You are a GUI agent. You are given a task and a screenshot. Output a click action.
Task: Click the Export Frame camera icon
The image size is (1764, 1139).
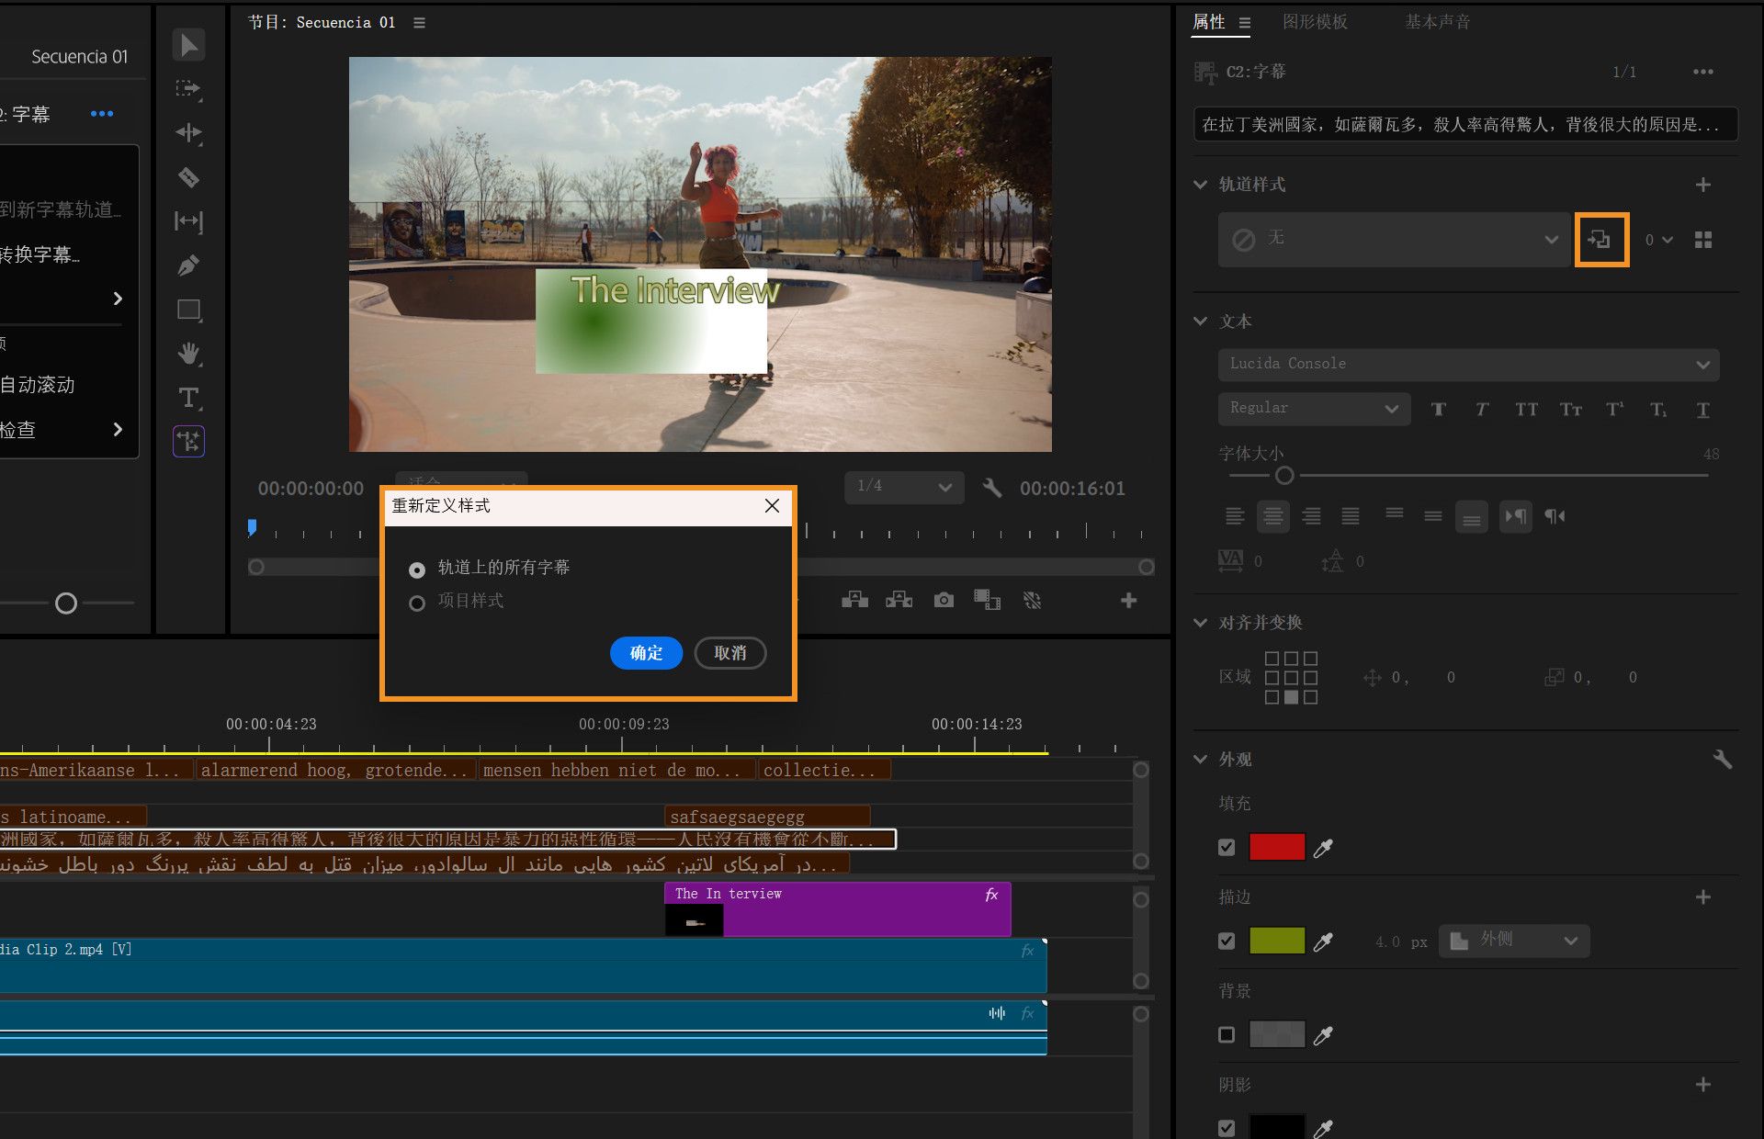(x=944, y=600)
